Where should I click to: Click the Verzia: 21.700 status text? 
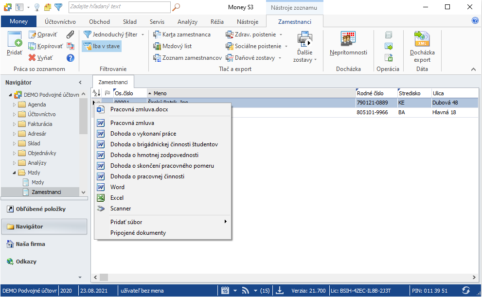click(x=308, y=291)
